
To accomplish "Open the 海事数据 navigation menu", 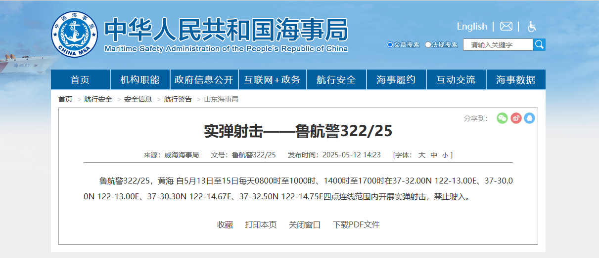I will [515, 80].
